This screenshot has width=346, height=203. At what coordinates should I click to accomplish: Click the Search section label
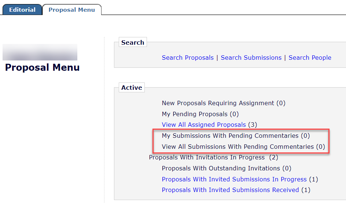(x=133, y=43)
